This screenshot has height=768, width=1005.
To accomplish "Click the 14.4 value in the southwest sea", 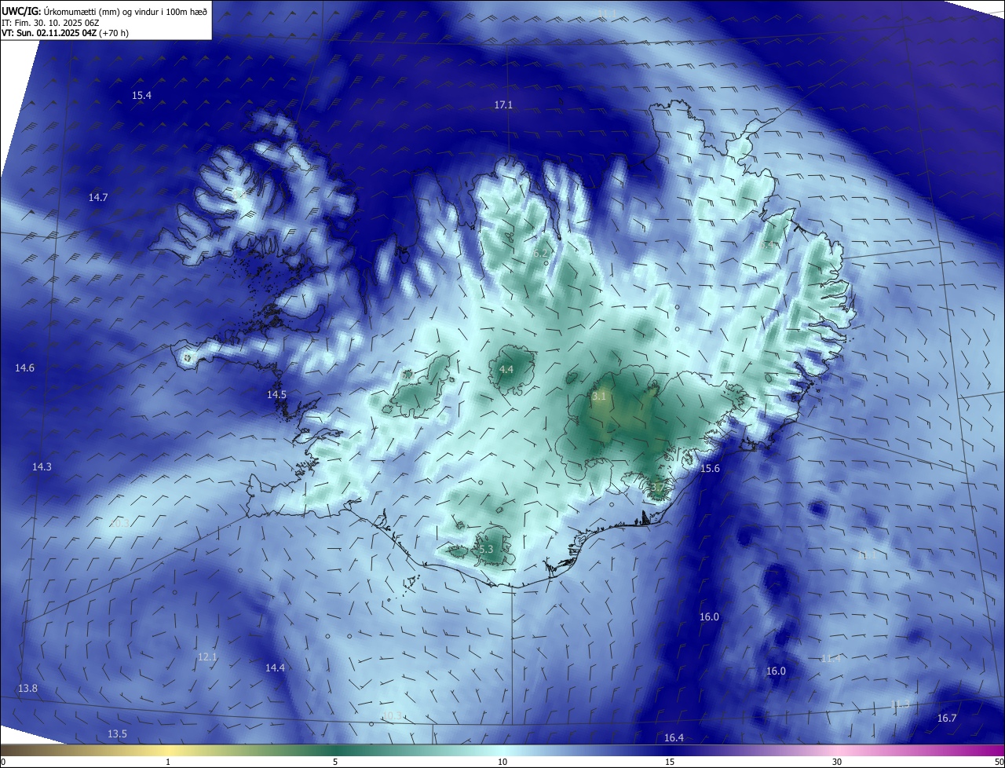I will (x=275, y=667).
